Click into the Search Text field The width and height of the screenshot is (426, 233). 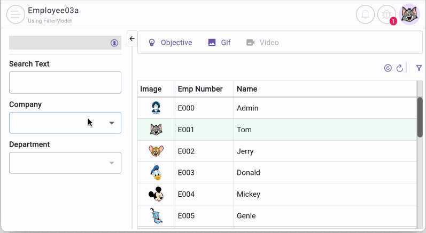(65, 83)
